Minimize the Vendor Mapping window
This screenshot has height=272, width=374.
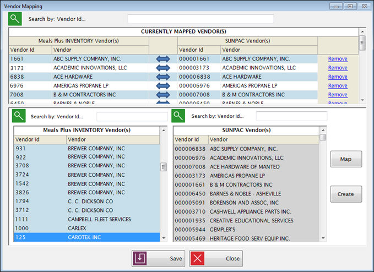[x=337, y=6]
